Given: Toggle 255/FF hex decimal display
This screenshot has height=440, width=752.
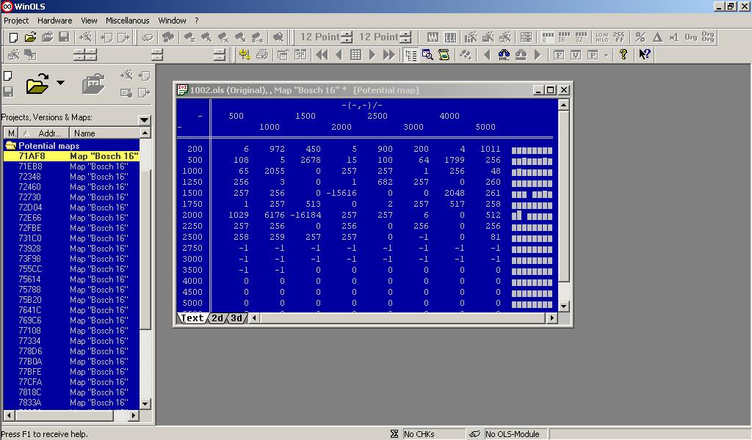Looking at the screenshot, I should pos(618,37).
